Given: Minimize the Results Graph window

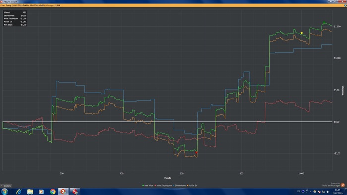Looking at the screenshot, I should (331, 1).
